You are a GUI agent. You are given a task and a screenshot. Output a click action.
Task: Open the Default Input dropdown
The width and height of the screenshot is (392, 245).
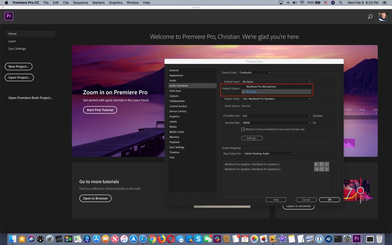click(x=276, y=82)
